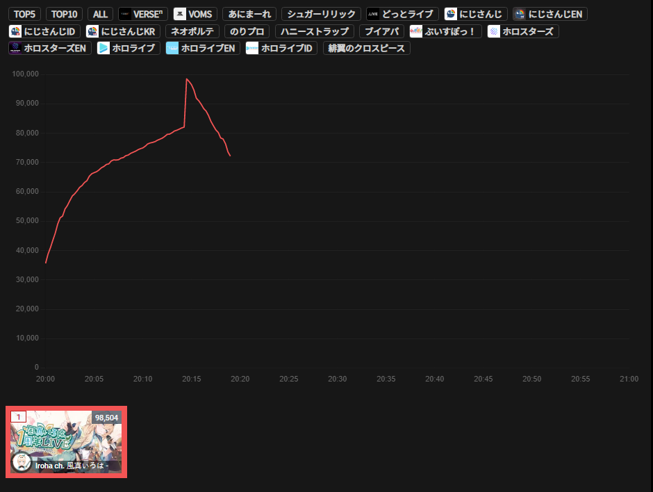Filter by ハニーストラップ group
The height and width of the screenshot is (492, 653).
coord(315,31)
